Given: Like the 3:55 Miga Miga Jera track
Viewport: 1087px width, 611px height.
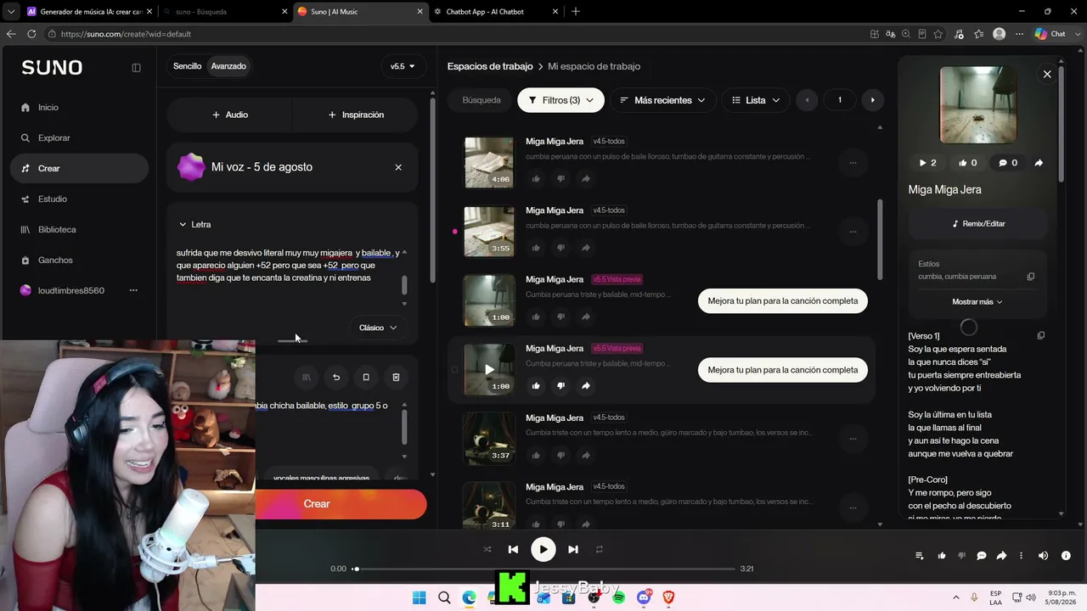Looking at the screenshot, I should [x=536, y=248].
